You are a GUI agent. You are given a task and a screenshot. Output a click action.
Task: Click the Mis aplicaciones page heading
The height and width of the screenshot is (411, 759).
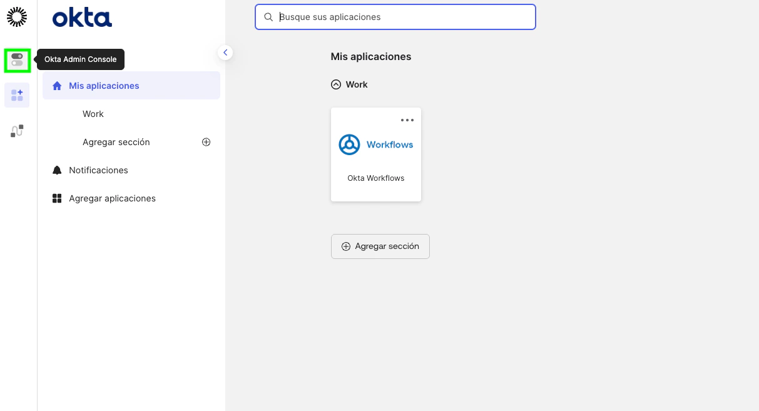click(371, 56)
